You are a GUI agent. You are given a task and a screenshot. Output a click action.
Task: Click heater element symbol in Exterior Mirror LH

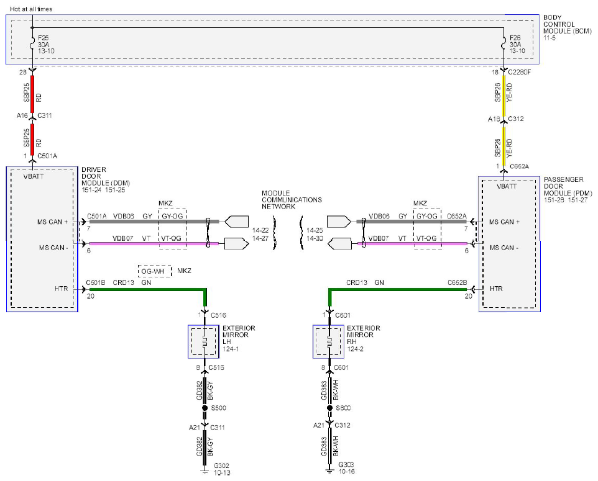coord(205,341)
